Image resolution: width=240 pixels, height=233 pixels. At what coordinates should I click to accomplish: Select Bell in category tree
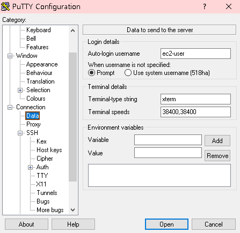[x=31, y=39]
